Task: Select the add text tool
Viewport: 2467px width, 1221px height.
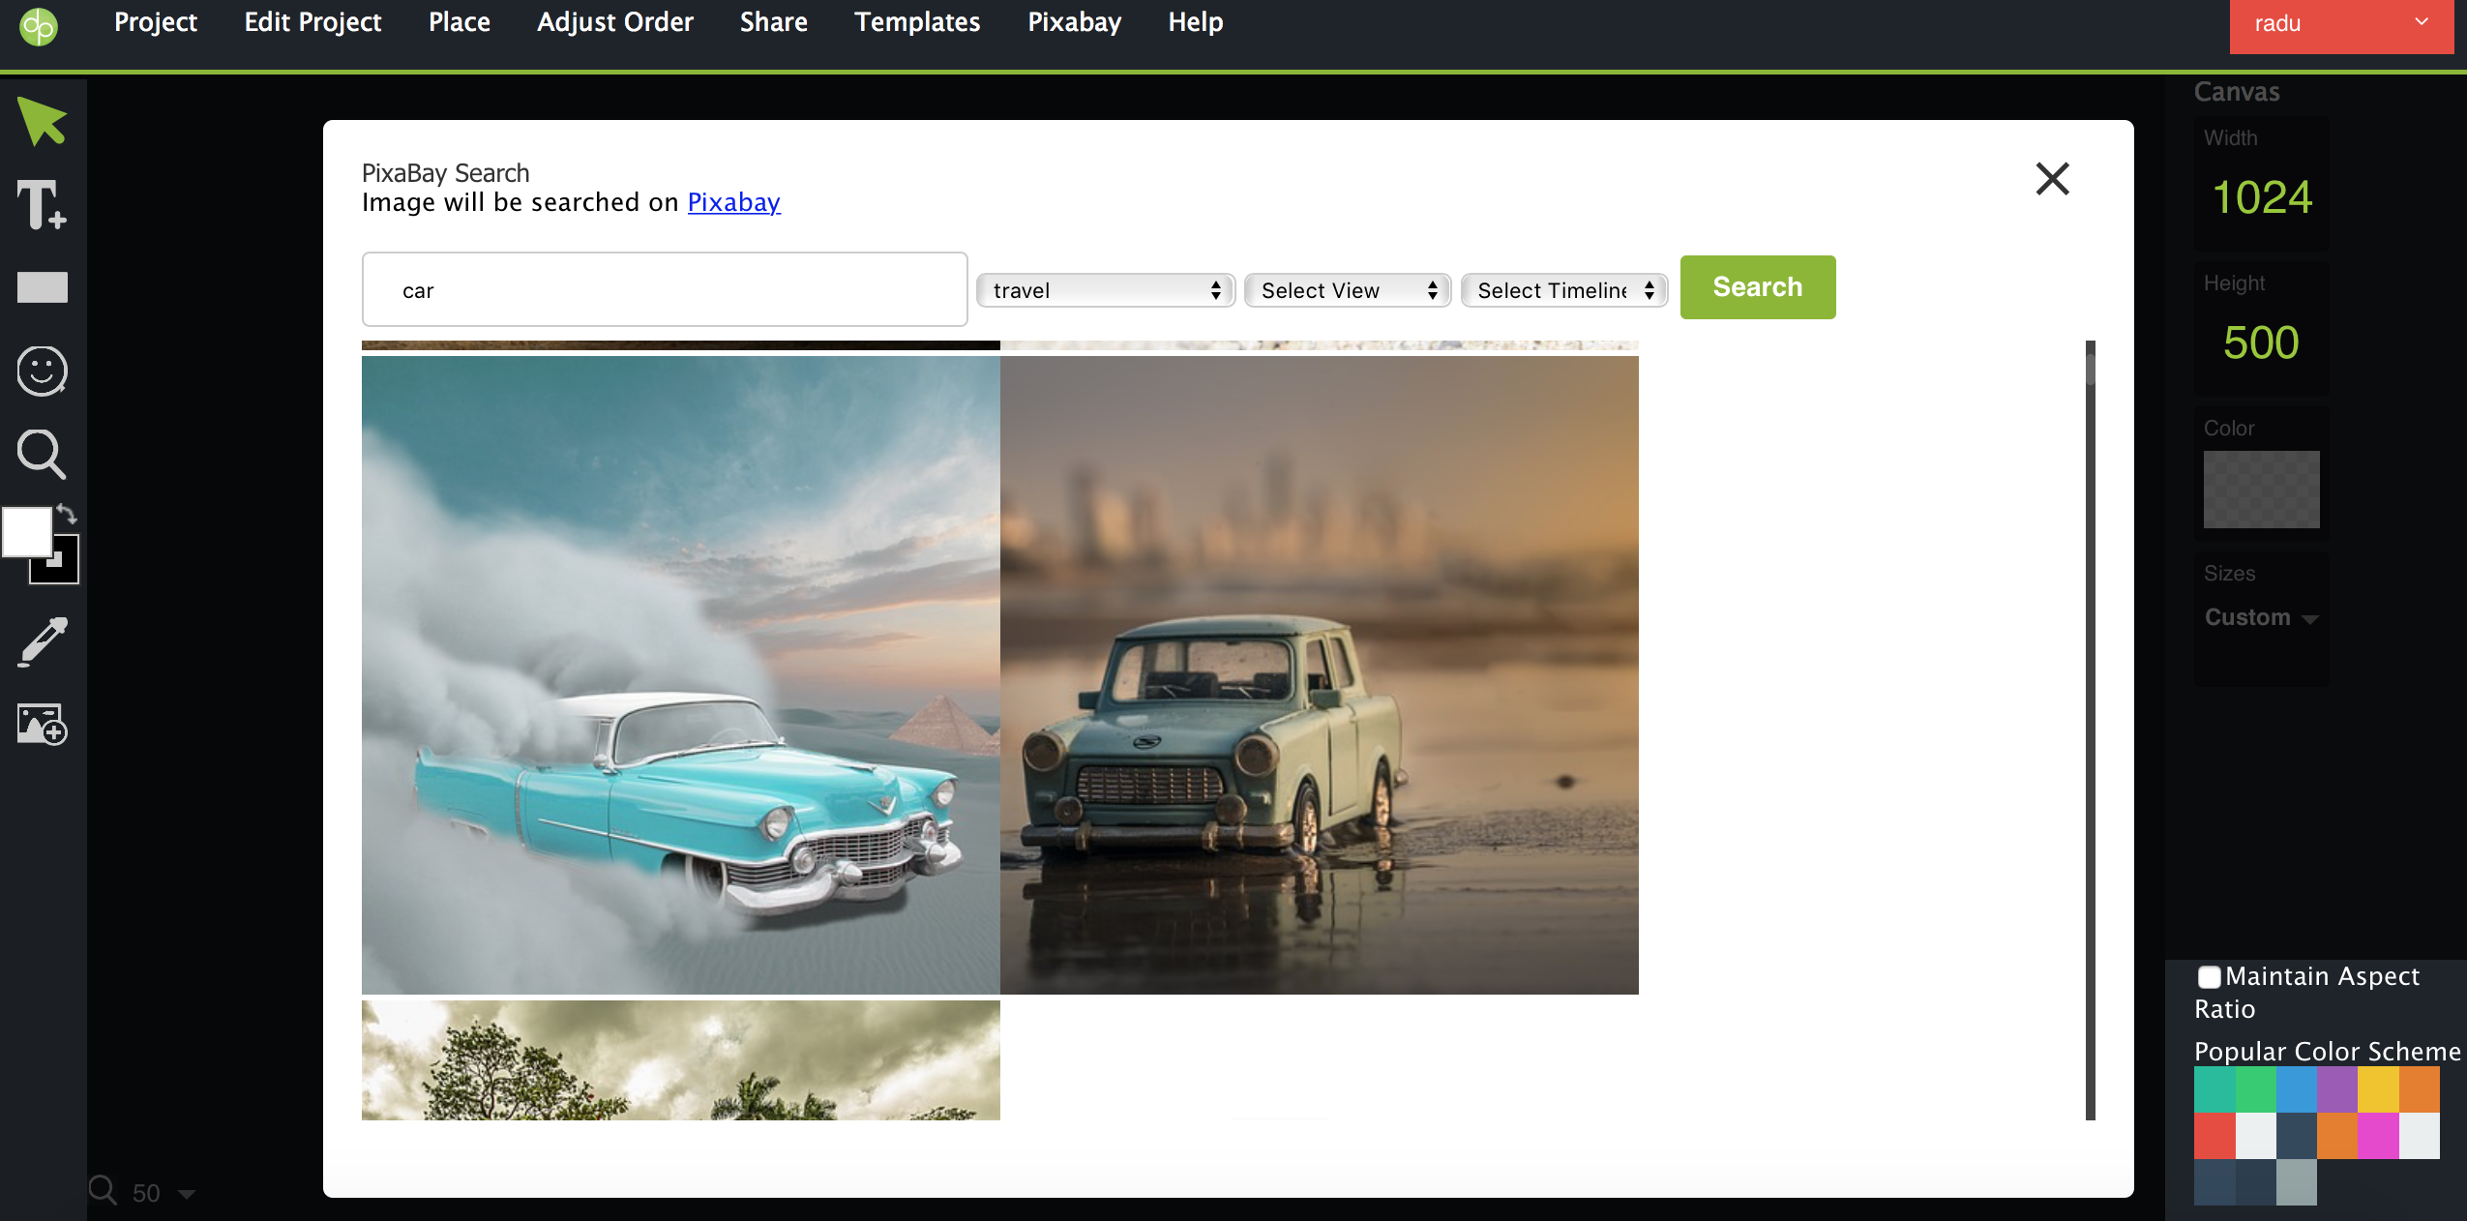Action: tap(42, 205)
